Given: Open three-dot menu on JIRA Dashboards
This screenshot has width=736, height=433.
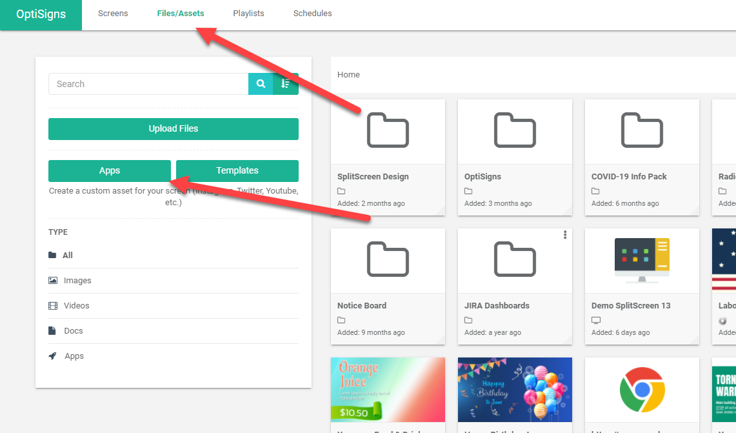Looking at the screenshot, I should coord(565,235).
